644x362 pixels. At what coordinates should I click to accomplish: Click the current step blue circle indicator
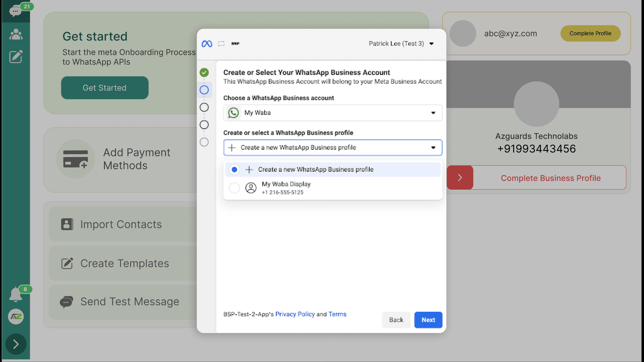click(204, 90)
